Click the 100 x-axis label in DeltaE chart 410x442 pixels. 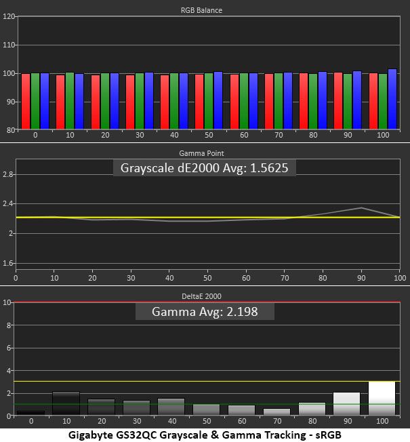[382, 421]
